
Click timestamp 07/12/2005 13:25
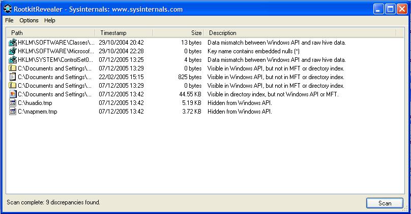click(x=121, y=59)
